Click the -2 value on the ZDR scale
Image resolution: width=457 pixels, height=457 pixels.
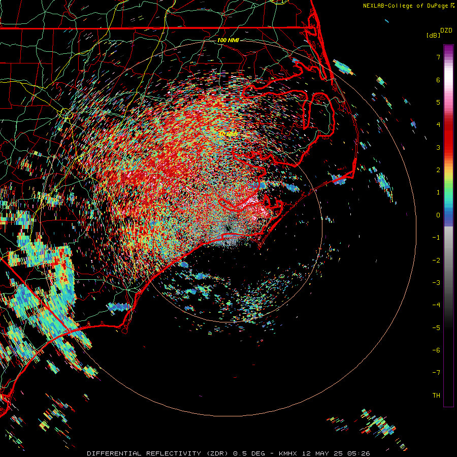(436, 260)
